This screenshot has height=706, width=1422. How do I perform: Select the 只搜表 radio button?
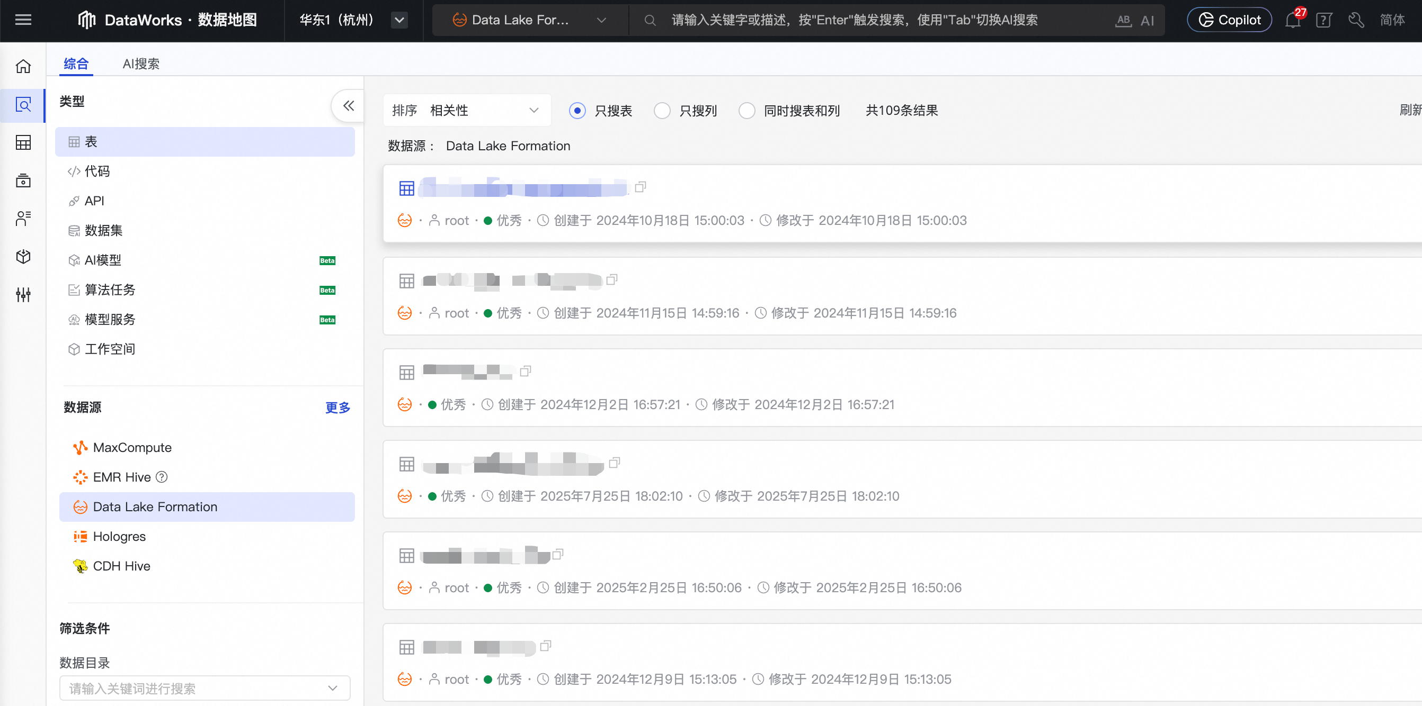(x=577, y=111)
